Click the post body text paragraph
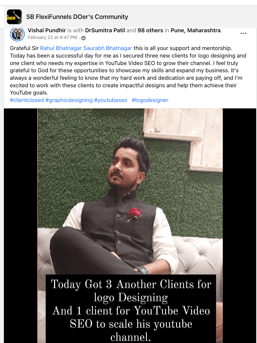 128,71
